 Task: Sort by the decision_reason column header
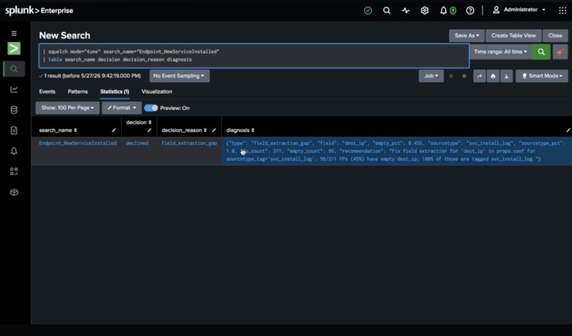[185, 131]
